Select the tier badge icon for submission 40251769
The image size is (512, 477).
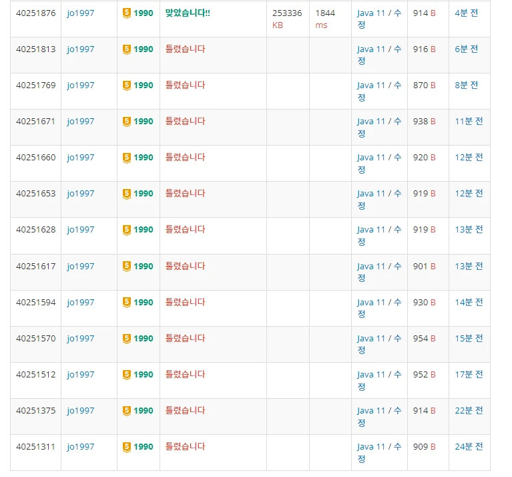pyautogui.click(x=127, y=86)
